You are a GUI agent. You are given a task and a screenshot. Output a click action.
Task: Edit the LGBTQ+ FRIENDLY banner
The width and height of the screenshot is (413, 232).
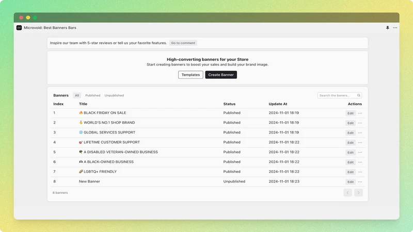[351, 172]
